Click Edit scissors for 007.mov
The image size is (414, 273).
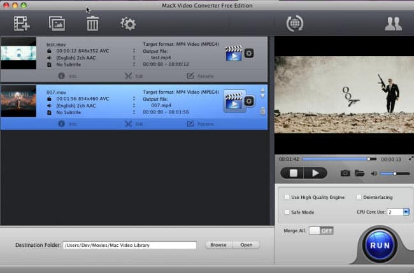134,124
